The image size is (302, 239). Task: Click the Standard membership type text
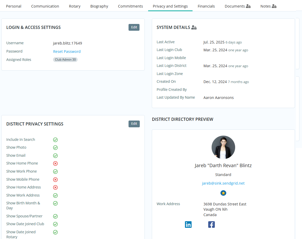(223, 175)
